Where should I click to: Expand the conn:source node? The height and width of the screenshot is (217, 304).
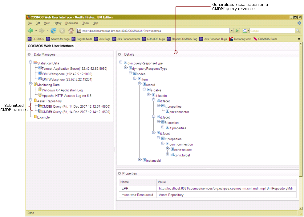(x=168, y=149)
